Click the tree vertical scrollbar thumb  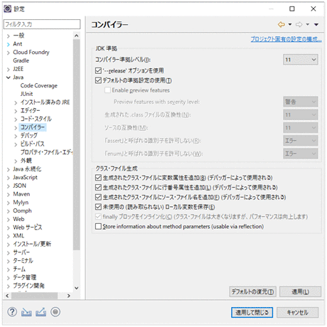(x=76, y=144)
